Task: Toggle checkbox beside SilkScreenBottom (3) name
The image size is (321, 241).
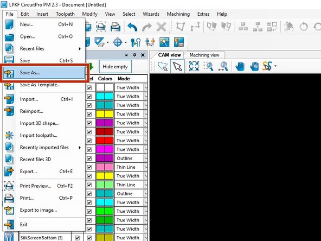Action: (x=77, y=238)
